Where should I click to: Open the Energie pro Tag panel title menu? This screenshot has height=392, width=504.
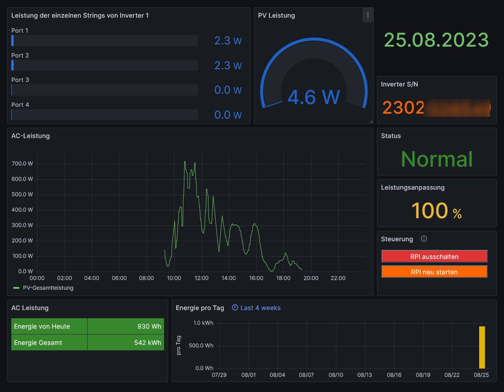(200, 308)
